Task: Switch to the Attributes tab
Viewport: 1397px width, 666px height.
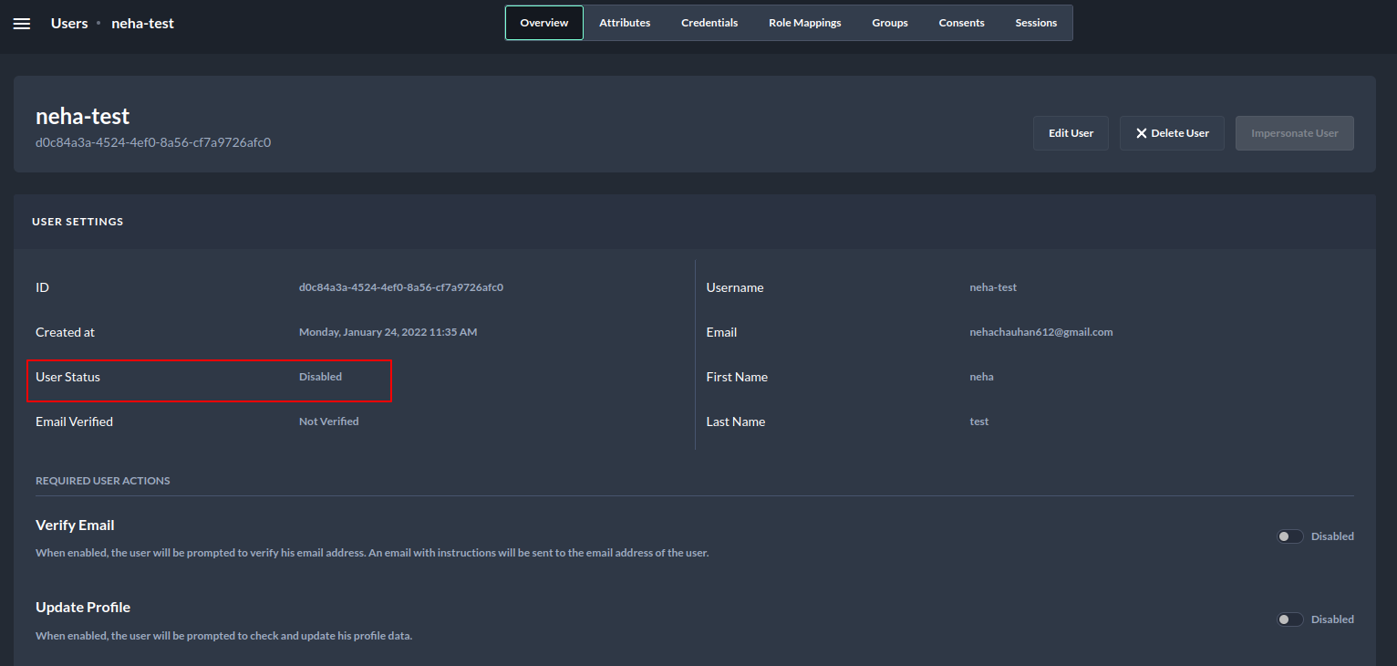Action: (x=625, y=23)
